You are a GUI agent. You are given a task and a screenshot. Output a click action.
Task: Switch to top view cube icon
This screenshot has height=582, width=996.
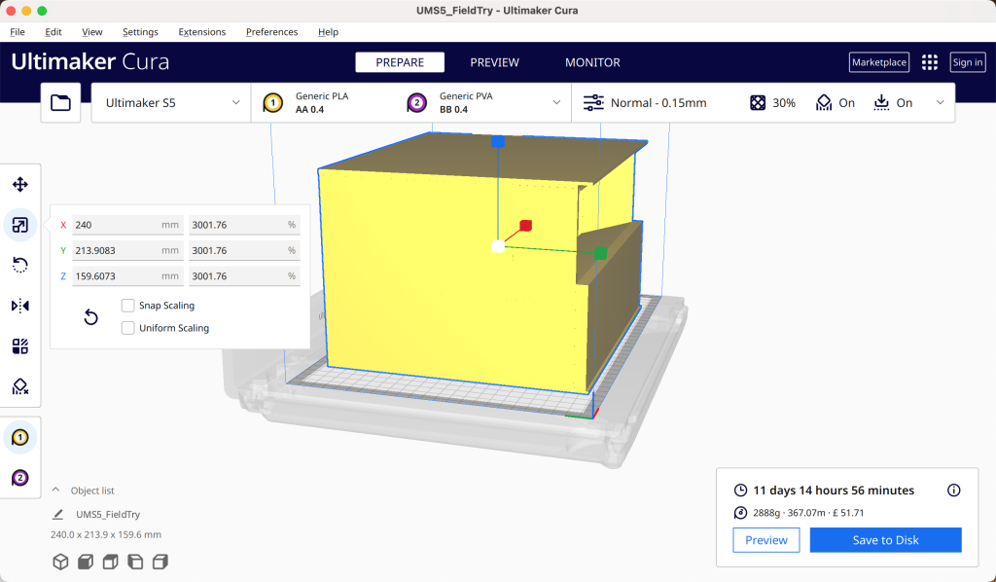pyautogui.click(x=111, y=562)
